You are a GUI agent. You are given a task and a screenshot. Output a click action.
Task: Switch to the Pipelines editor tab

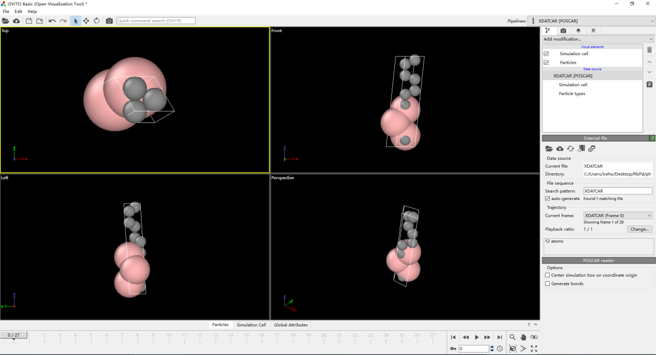coord(548,30)
